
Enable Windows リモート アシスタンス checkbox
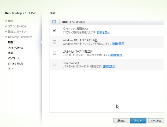(x=55, y=42)
